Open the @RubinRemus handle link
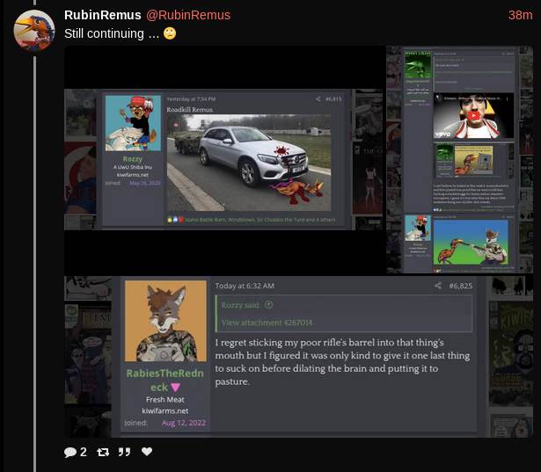The image size is (541, 472). [x=188, y=15]
